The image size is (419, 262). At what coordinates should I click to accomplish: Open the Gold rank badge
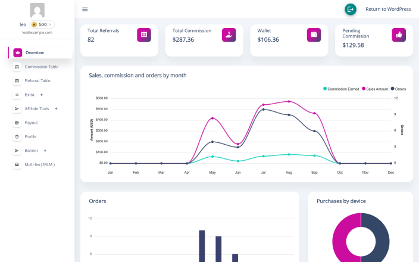click(42, 24)
